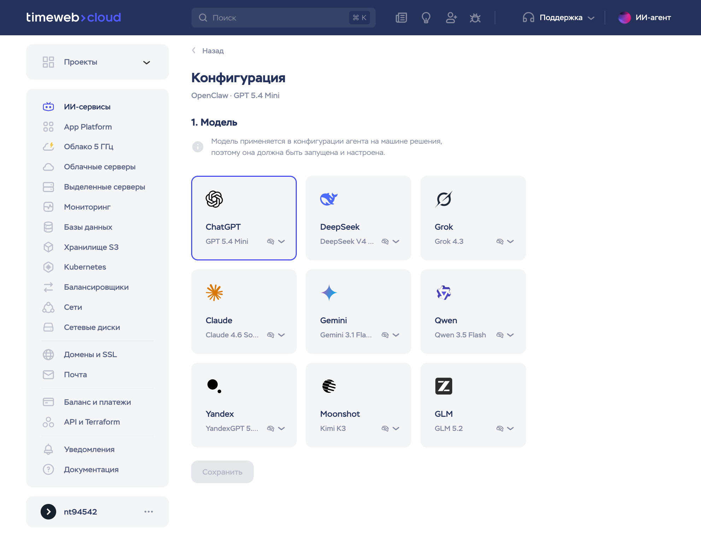
Task: Expand DeepSeek model version chevron
Action: [x=396, y=241]
